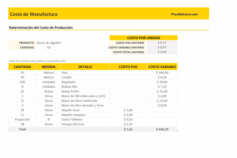Select quantity 100 in the Regulador row
Image resolution: width=237 pixels, height=158 pixels.
point(22,82)
